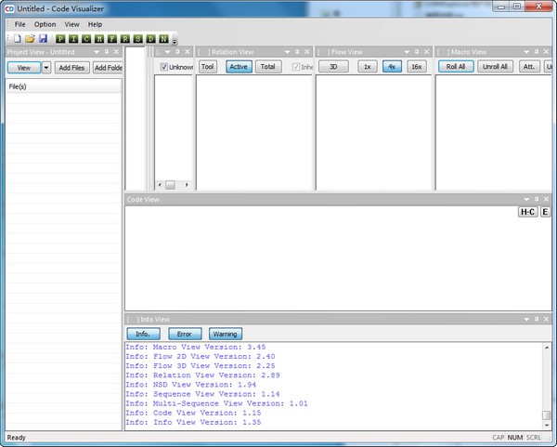Pin the Relation View panel
The height and width of the screenshot is (447, 557).
tap(297, 52)
